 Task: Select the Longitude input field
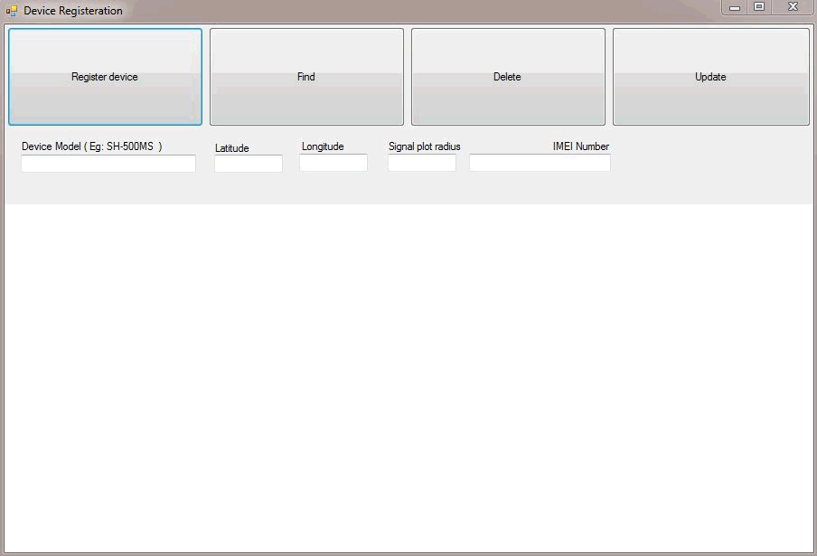click(333, 163)
